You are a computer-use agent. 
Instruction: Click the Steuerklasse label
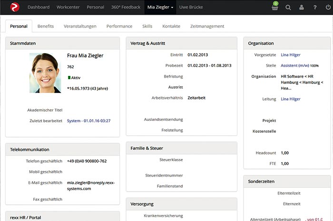pos(171,160)
